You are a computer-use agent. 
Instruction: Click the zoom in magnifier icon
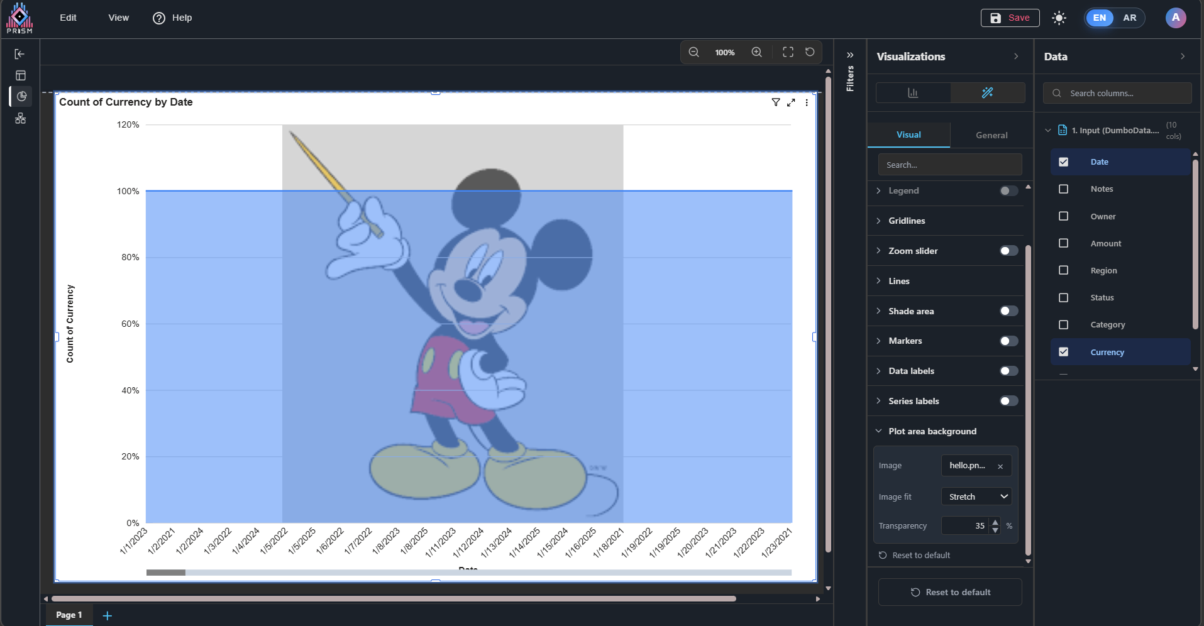(756, 52)
